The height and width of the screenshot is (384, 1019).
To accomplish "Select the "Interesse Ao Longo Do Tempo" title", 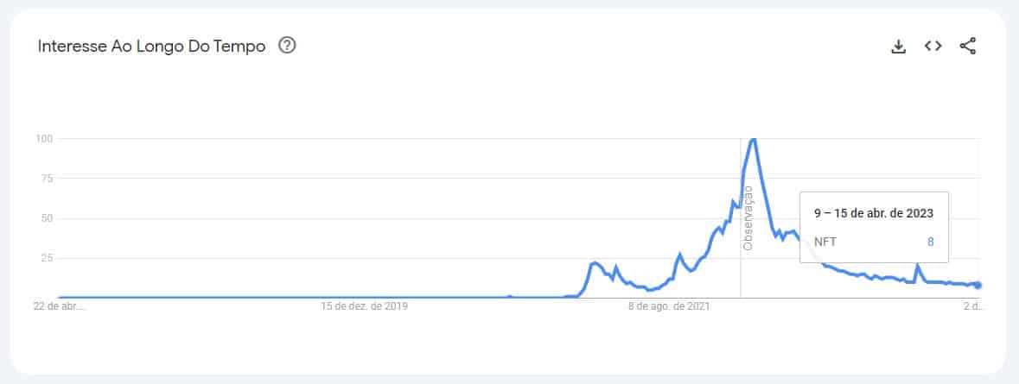I will coord(151,46).
